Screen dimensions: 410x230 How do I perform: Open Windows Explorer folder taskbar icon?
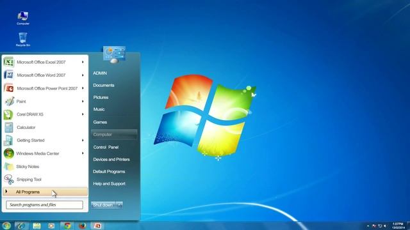tap(37, 226)
